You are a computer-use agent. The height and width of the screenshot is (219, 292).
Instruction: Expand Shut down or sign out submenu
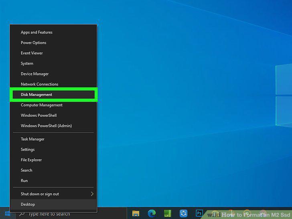click(53, 194)
